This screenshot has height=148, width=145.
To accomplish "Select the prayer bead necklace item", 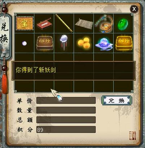I will (x=104, y=23).
